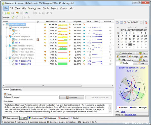Image resolution: width=151 pixels, height=125 pixels.
Task: Collapse the Customer Perspective branch
Action: 7,37
